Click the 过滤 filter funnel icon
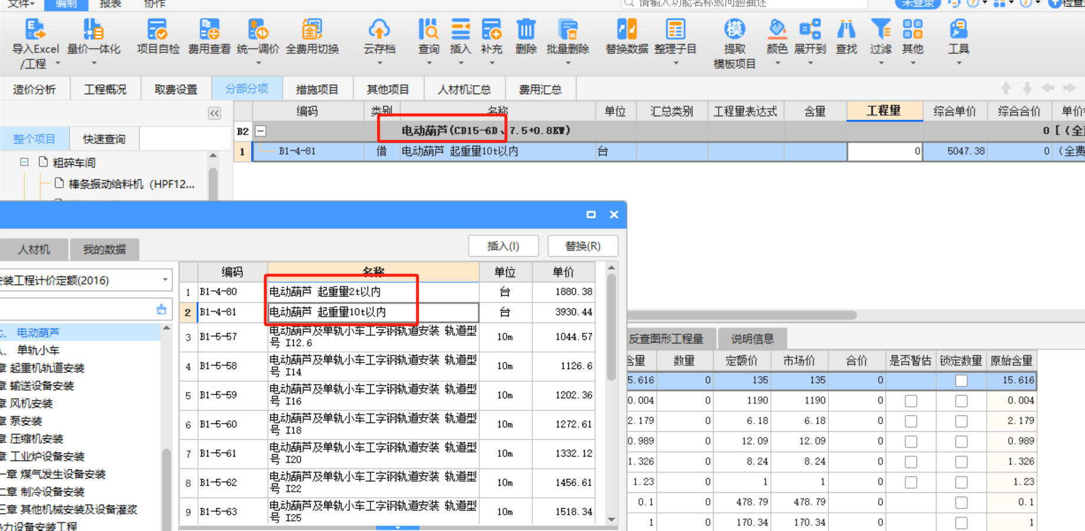 [x=880, y=29]
